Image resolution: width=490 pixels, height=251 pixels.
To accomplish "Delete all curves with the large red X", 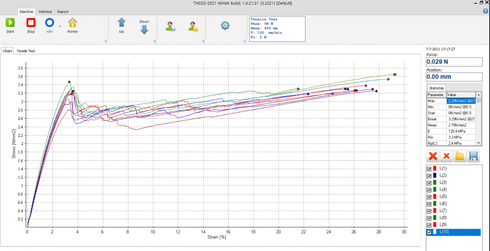I will pyautogui.click(x=433, y=156).
